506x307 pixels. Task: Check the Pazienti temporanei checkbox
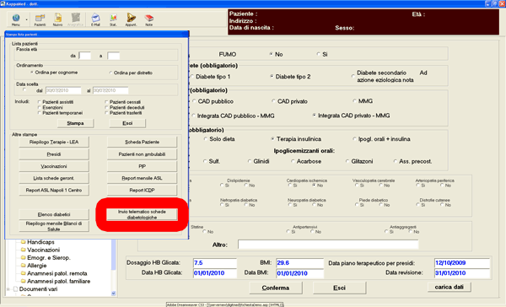(x=40, y=113)
